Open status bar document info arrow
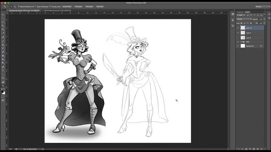Screen dimensions: 271x152 click(x=43, y=149)
